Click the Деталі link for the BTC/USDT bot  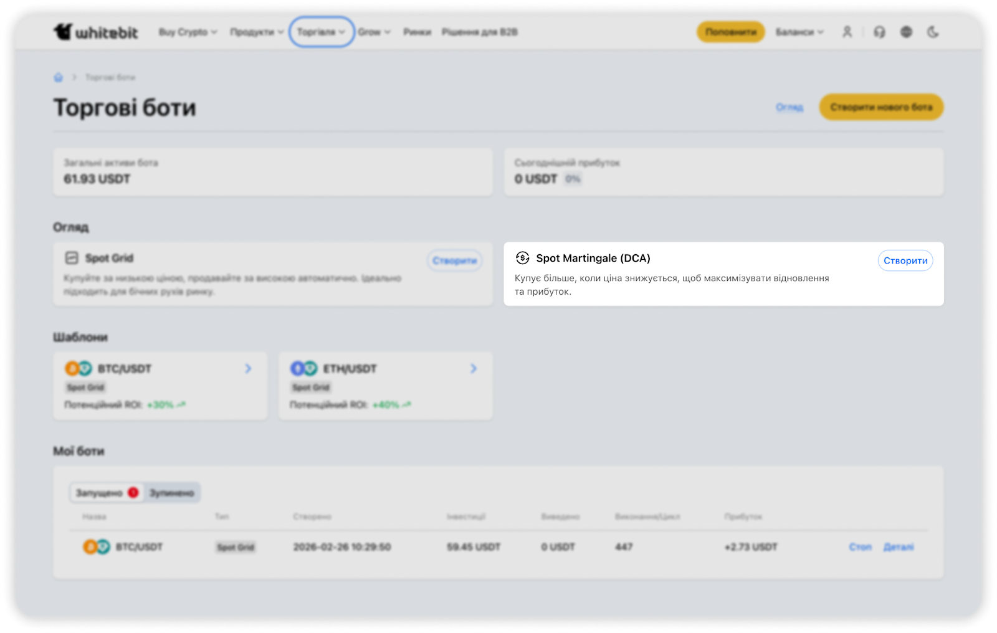(x=898, y=547)
